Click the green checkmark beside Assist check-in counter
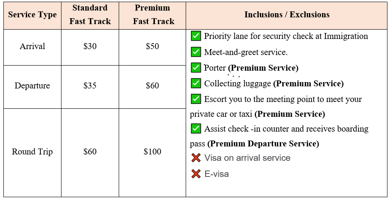 [x=196, y=129]
